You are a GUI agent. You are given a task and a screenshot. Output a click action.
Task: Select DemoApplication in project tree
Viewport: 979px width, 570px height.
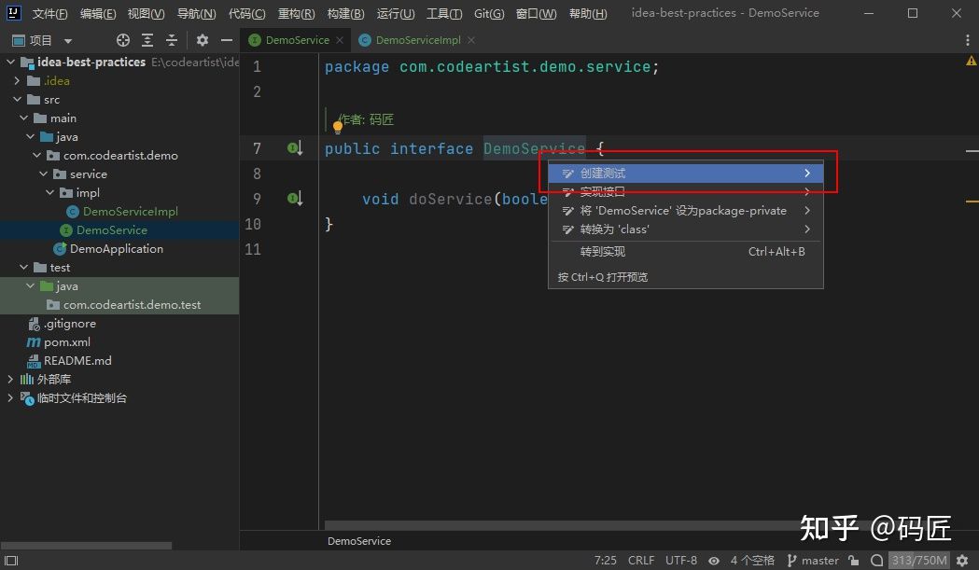[116, 248]
